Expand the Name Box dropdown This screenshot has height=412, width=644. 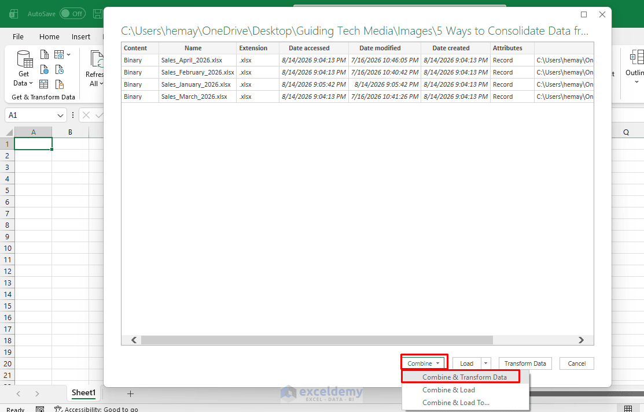click(60, 116)
